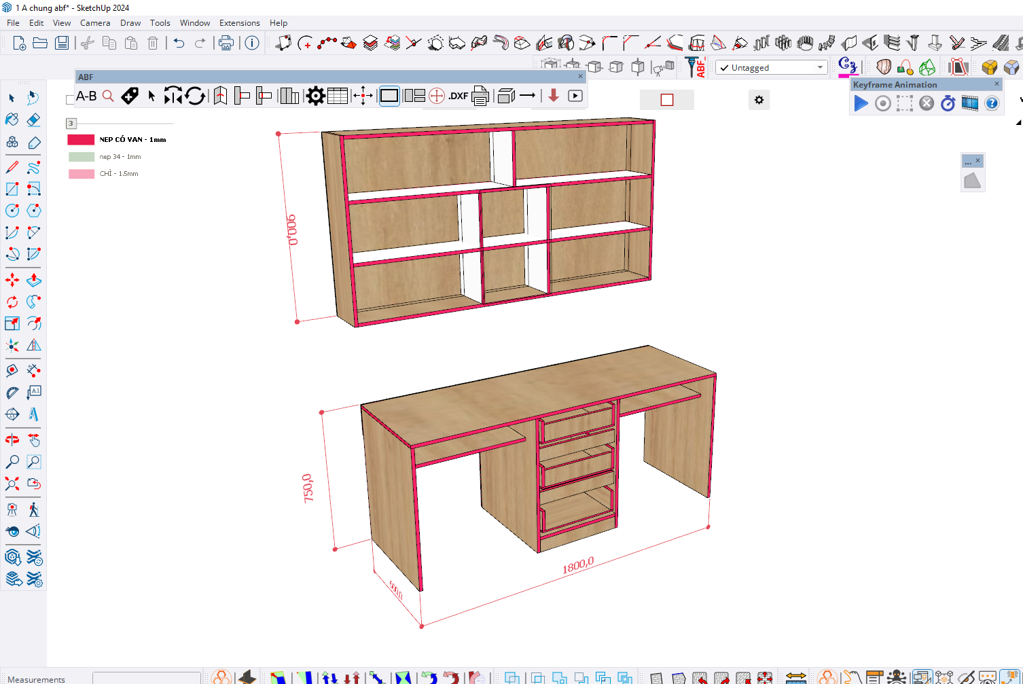Click into the Measurements input box
This screenshot has width=1023, height=684.
click(146, 678)
